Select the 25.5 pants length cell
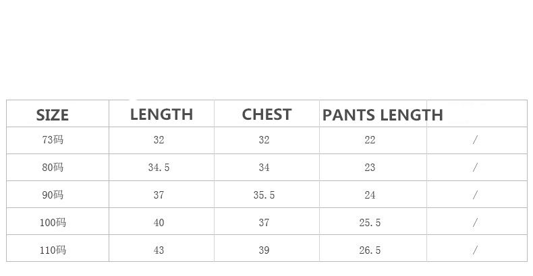 [x=370, y=223]
